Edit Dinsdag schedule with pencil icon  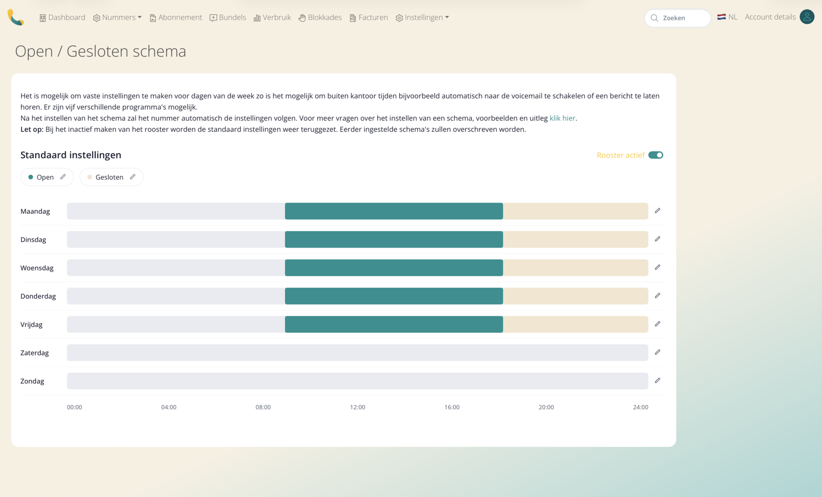click(x=658, y=239)
